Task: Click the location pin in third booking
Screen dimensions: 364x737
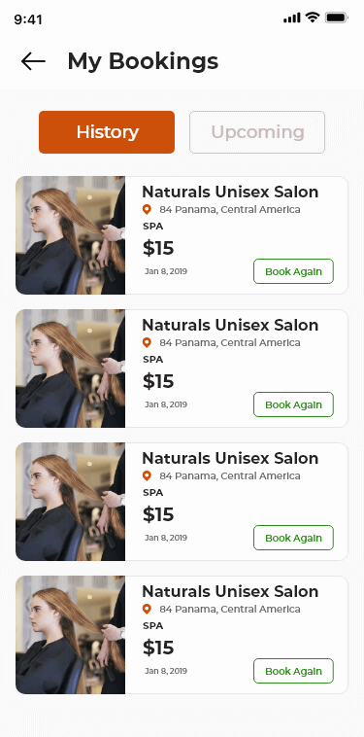Action: (147, 476)
